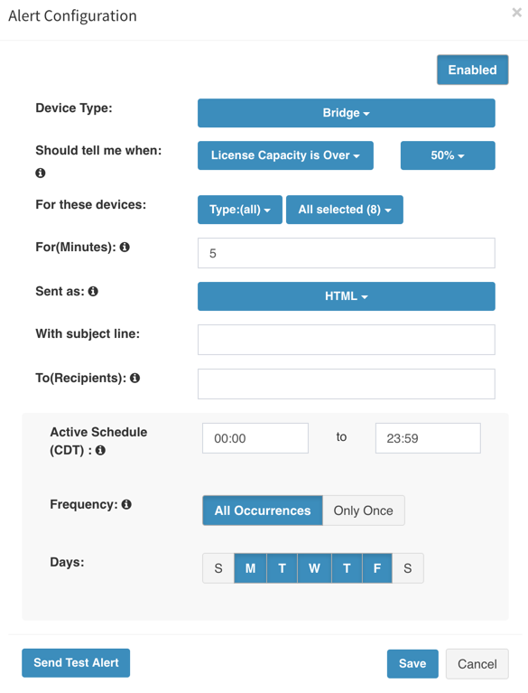
Task: Toggle Wednesday in the Days selector
Action: pyautogui.click(x=314, y=568)
